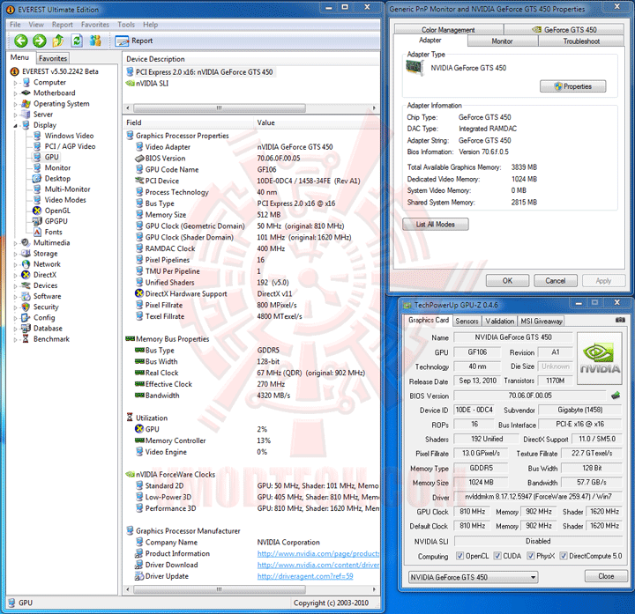Click OK in the Properties dialog
Viewport: 635px width, 614px height.
pos(507,281)
